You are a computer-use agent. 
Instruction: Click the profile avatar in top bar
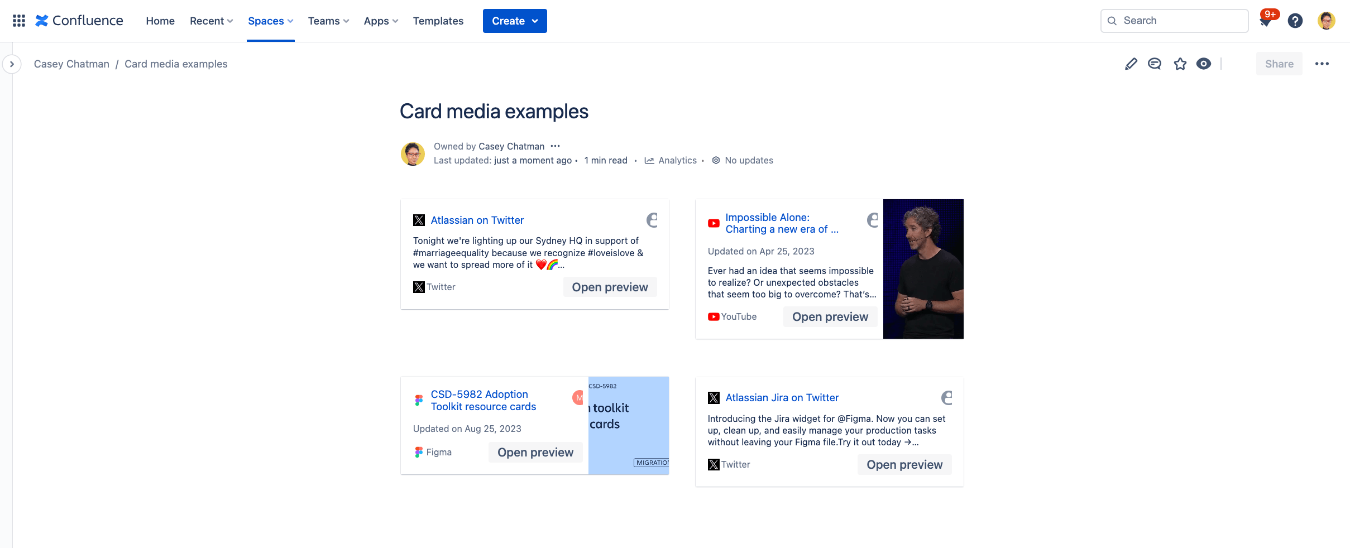pyautogui.click(x=1326, y=21)
